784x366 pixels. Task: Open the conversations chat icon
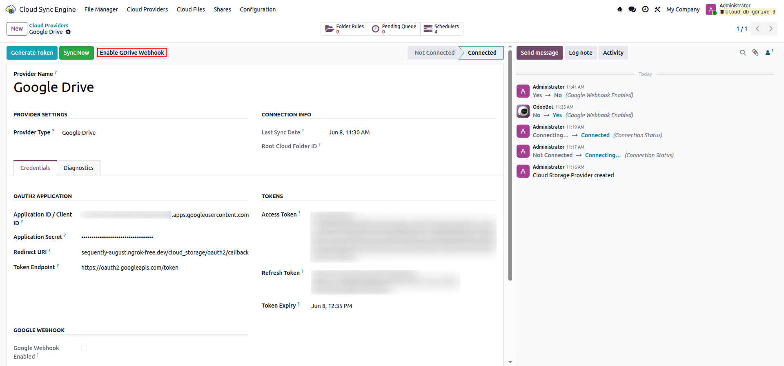click(x=632, y=9)
